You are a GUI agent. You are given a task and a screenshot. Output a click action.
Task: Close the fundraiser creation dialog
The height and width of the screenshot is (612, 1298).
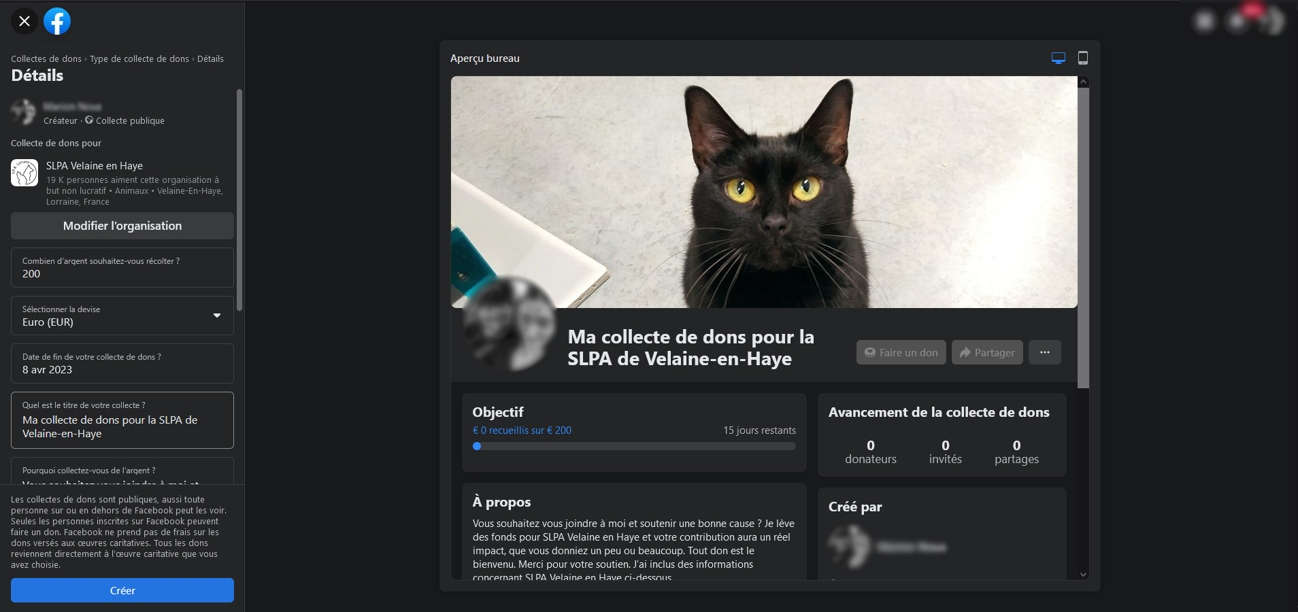pyautogui.click(x=24, y=21)
